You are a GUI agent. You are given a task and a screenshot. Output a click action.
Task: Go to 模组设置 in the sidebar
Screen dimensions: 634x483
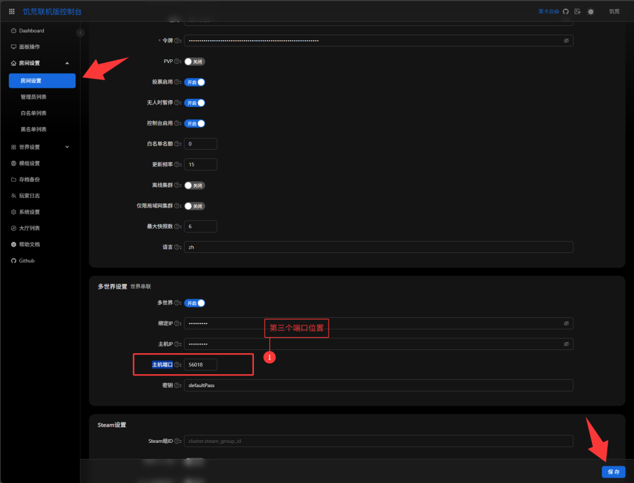(x=29, y=163)
